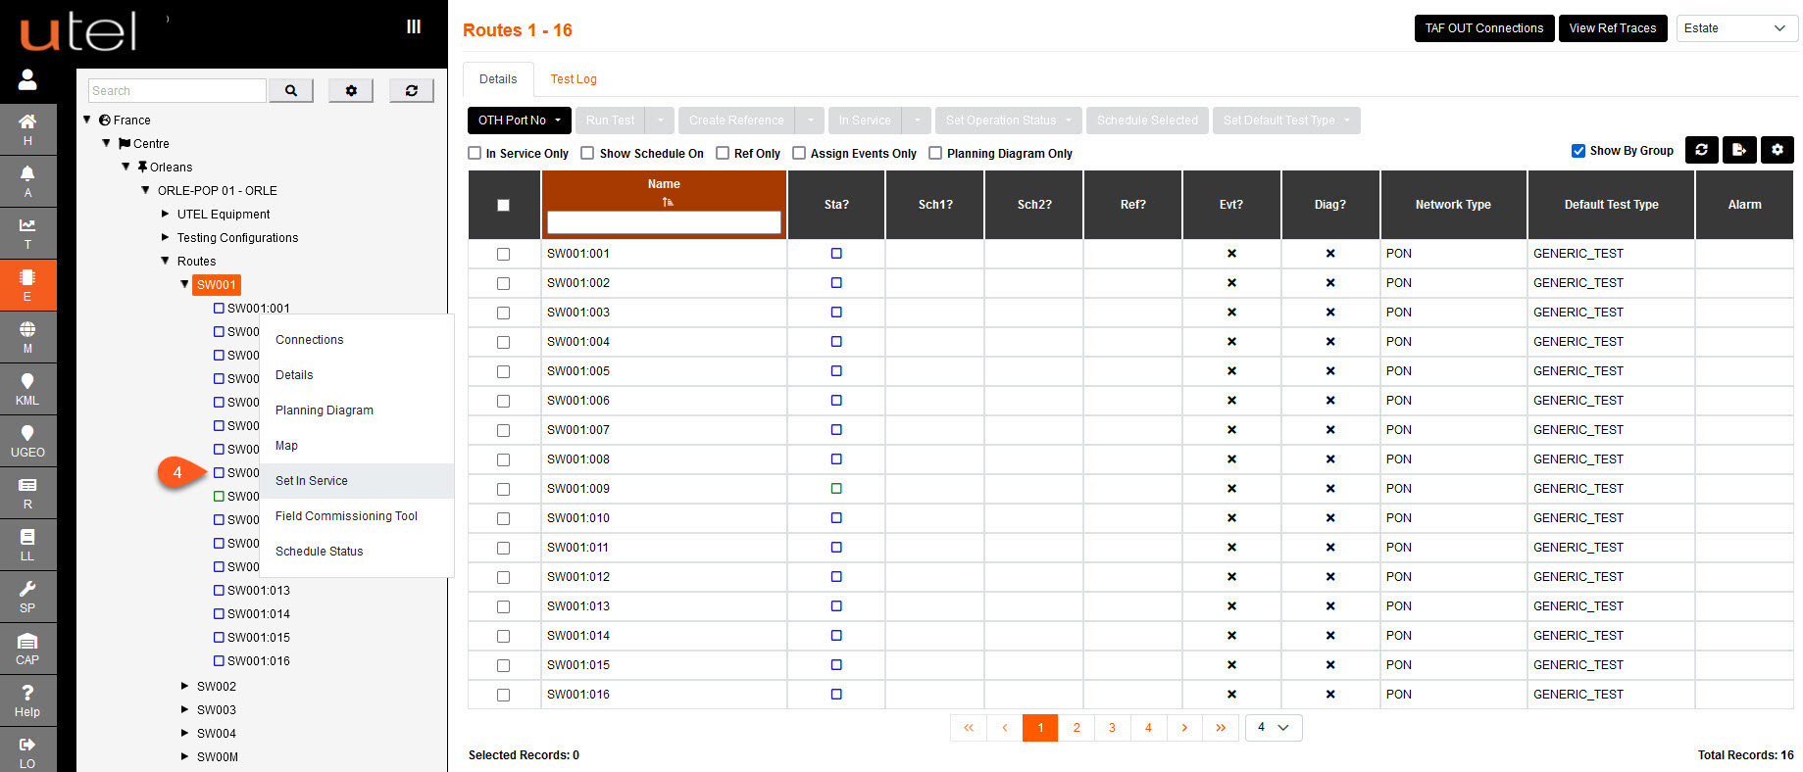Enable In Service Only filter
The image size is (1803, 772).
pos(476,153)
